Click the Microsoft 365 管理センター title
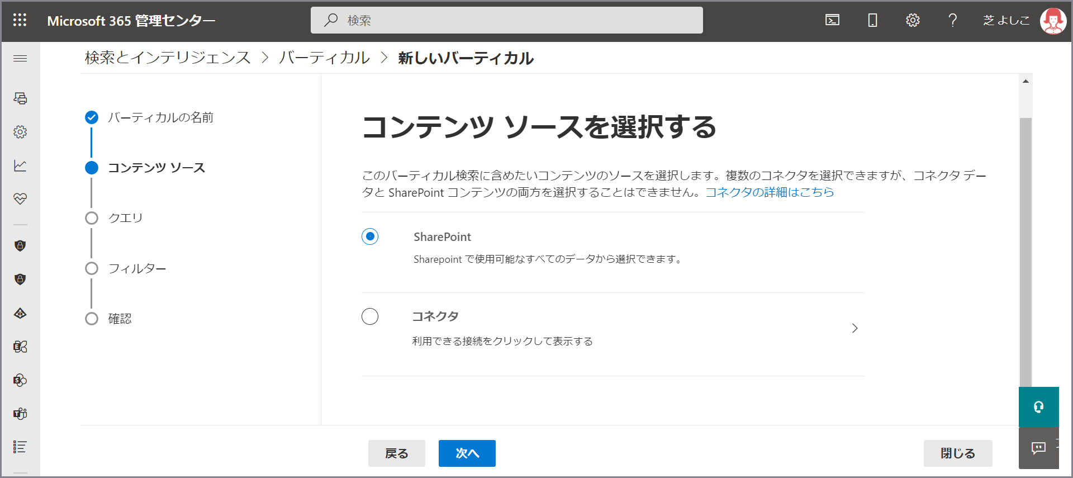1073x478 pixels. point(131,21)
